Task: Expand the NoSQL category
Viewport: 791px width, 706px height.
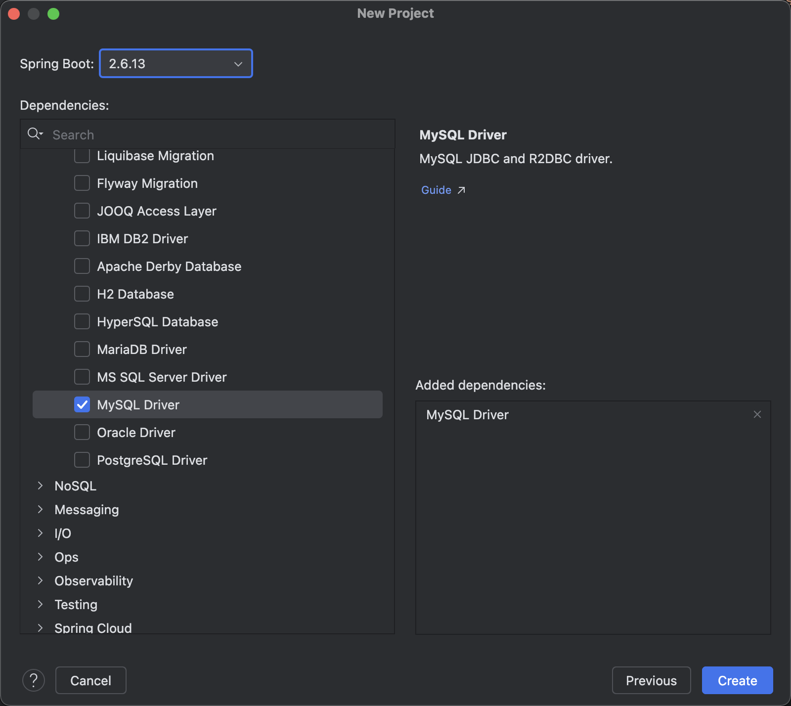Action: click(41, 486)
